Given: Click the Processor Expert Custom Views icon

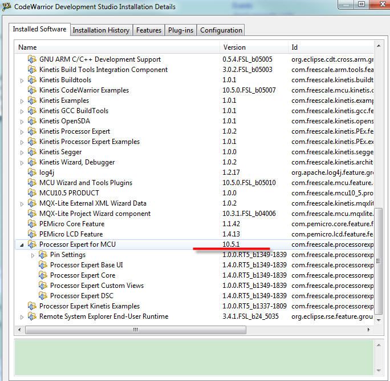Looking at the screenshot, I should [x=43, y=286].
